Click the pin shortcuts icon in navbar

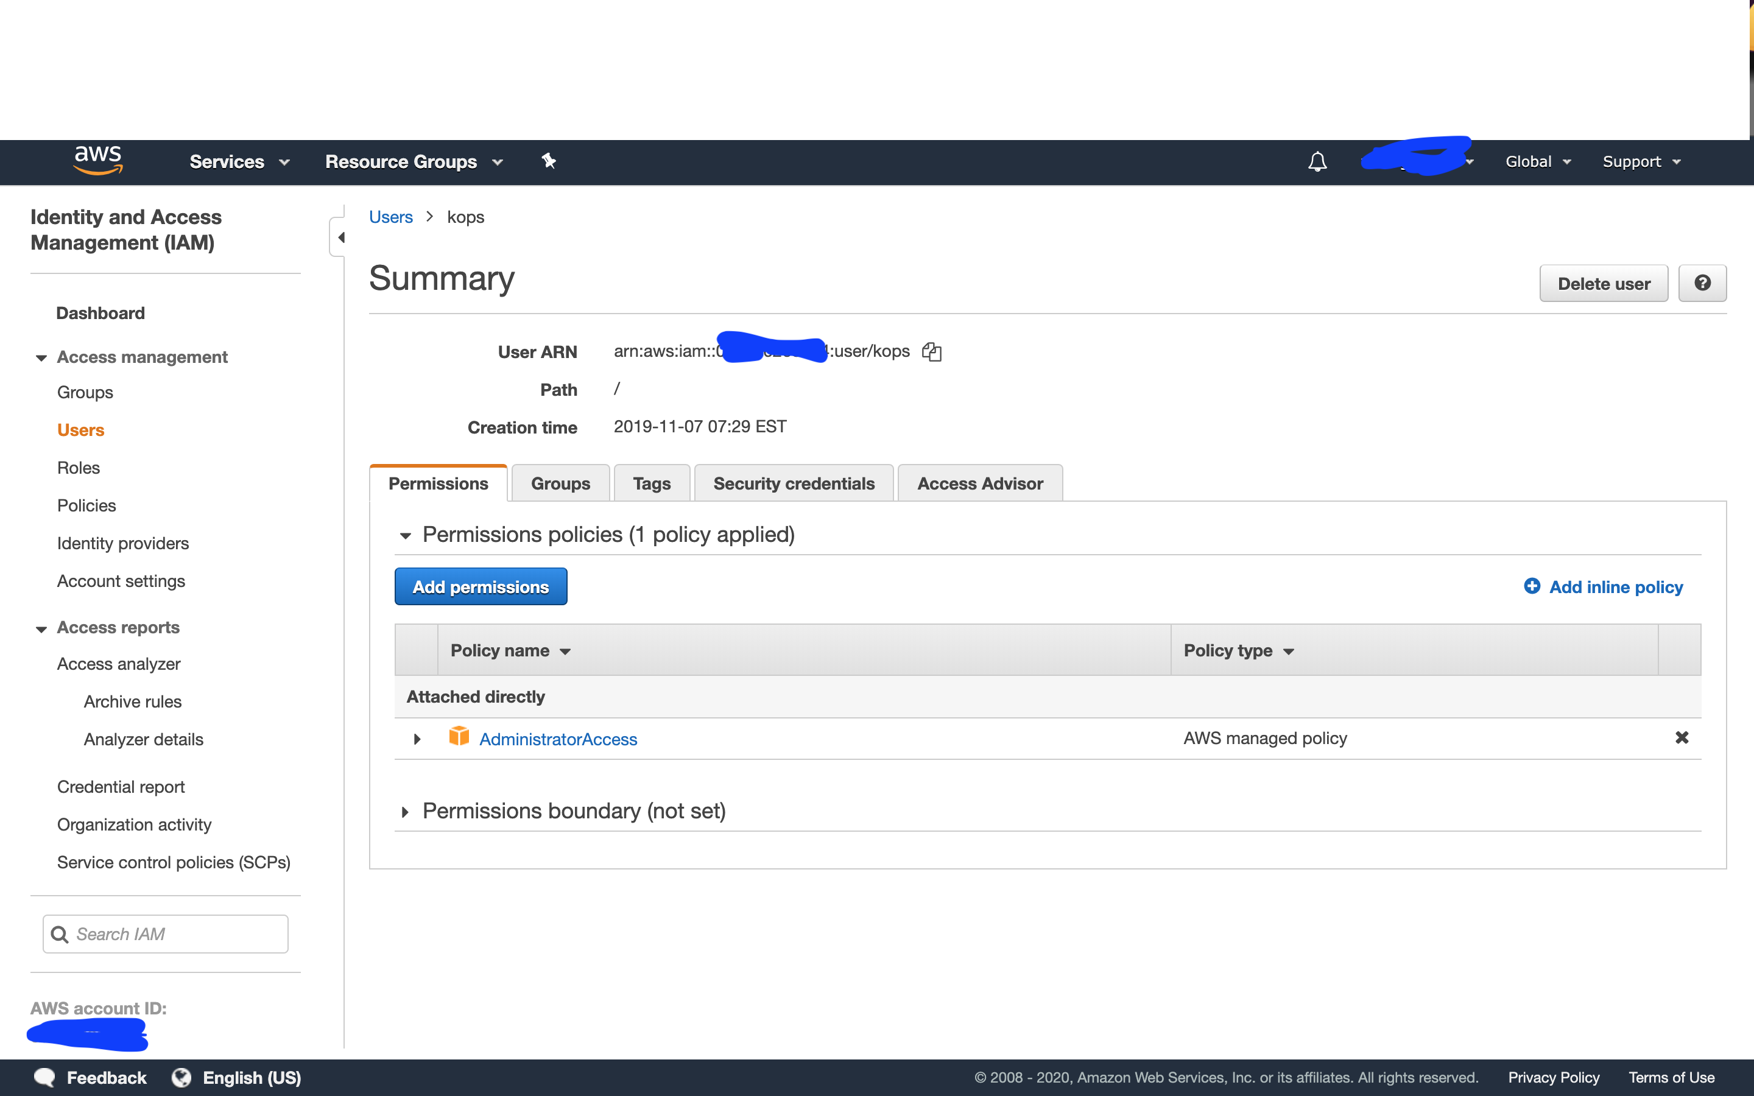[549, 161]
